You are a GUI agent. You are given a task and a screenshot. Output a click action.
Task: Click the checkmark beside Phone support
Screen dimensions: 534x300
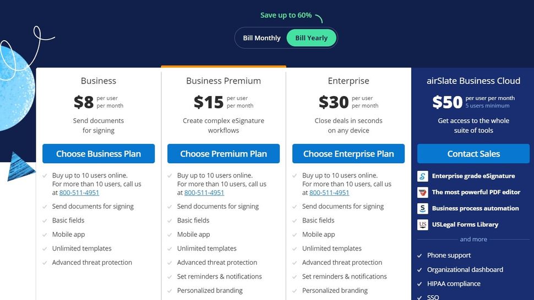pyautogui.click(x=419, y=256)
